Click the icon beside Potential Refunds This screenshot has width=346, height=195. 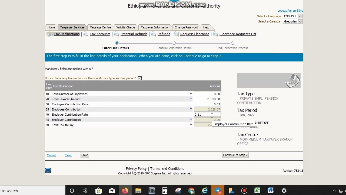[117, 34]
